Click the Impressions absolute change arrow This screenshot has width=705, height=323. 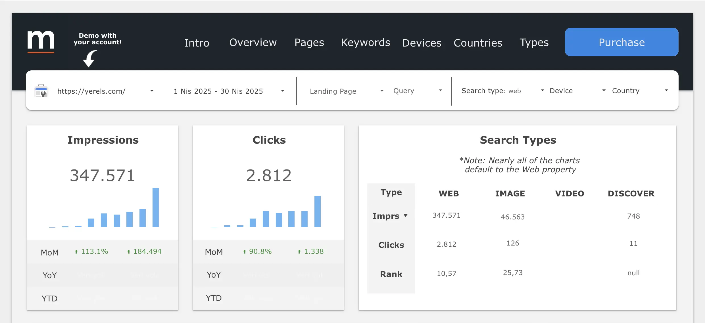(129, 252)
